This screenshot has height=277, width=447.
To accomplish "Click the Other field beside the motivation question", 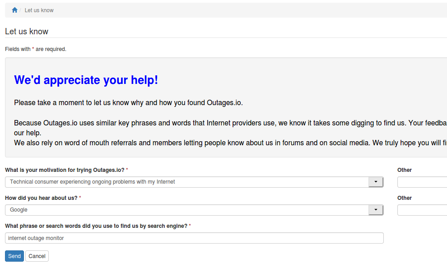I will [422, 182].
